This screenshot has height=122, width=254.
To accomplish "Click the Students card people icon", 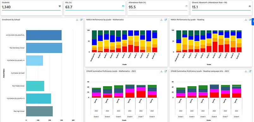I will pyautogui.click(x=60, y=6).
